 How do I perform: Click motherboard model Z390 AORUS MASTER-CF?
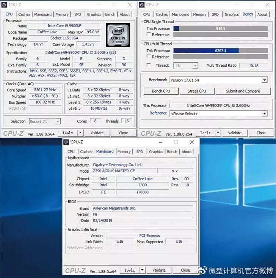(x=124, y=171)
